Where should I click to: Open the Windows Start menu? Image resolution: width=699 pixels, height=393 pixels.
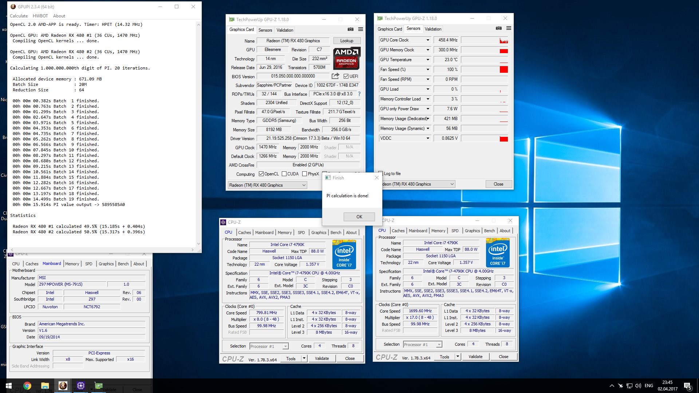pyautogui.click(x=9, y=386)
